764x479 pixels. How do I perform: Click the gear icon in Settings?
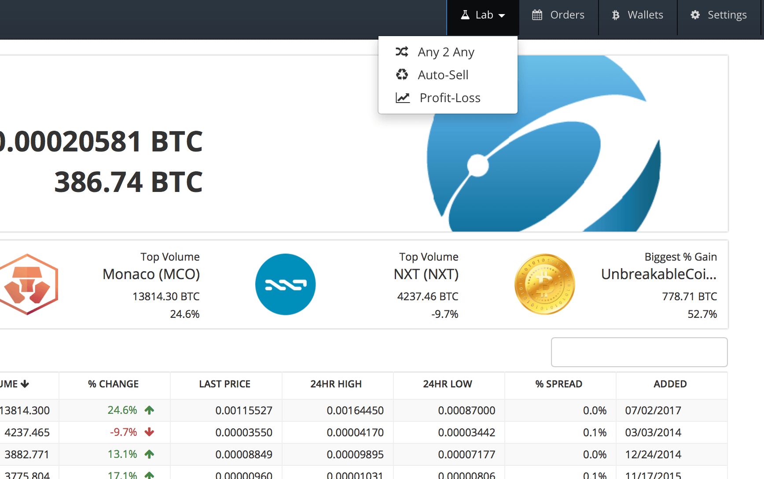coord(695,15)
